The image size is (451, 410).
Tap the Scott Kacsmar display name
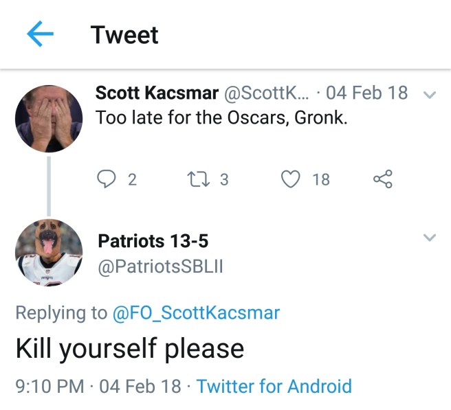pos(157,93)
